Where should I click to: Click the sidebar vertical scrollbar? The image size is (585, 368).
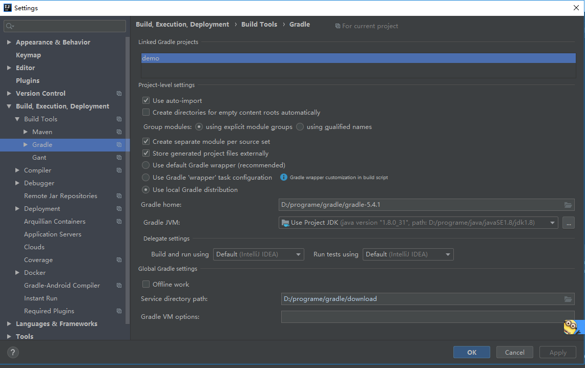coord(128,181)
